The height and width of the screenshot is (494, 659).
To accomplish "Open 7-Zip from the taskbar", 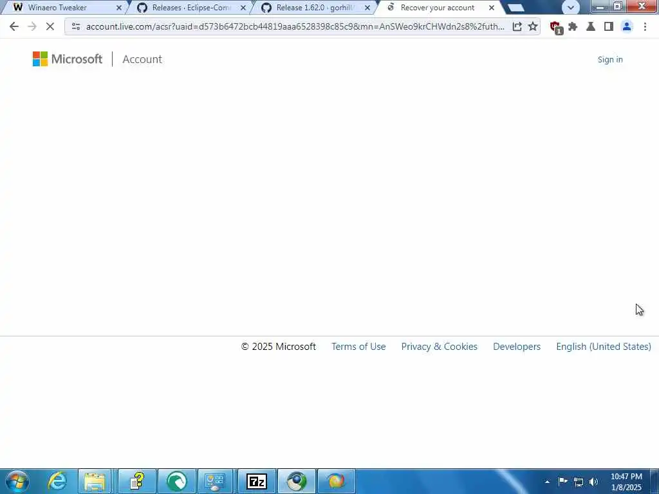I will pos(256,481).
